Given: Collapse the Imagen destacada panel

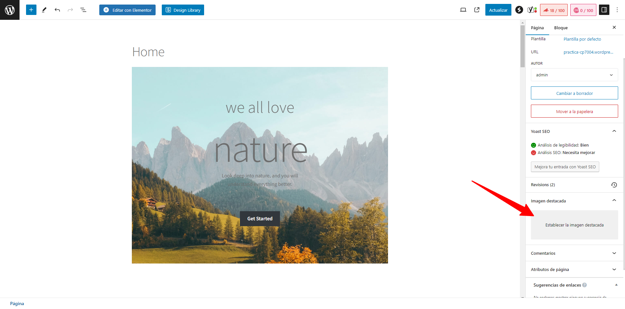Looking at the screenshot, I should coord(574,201).
